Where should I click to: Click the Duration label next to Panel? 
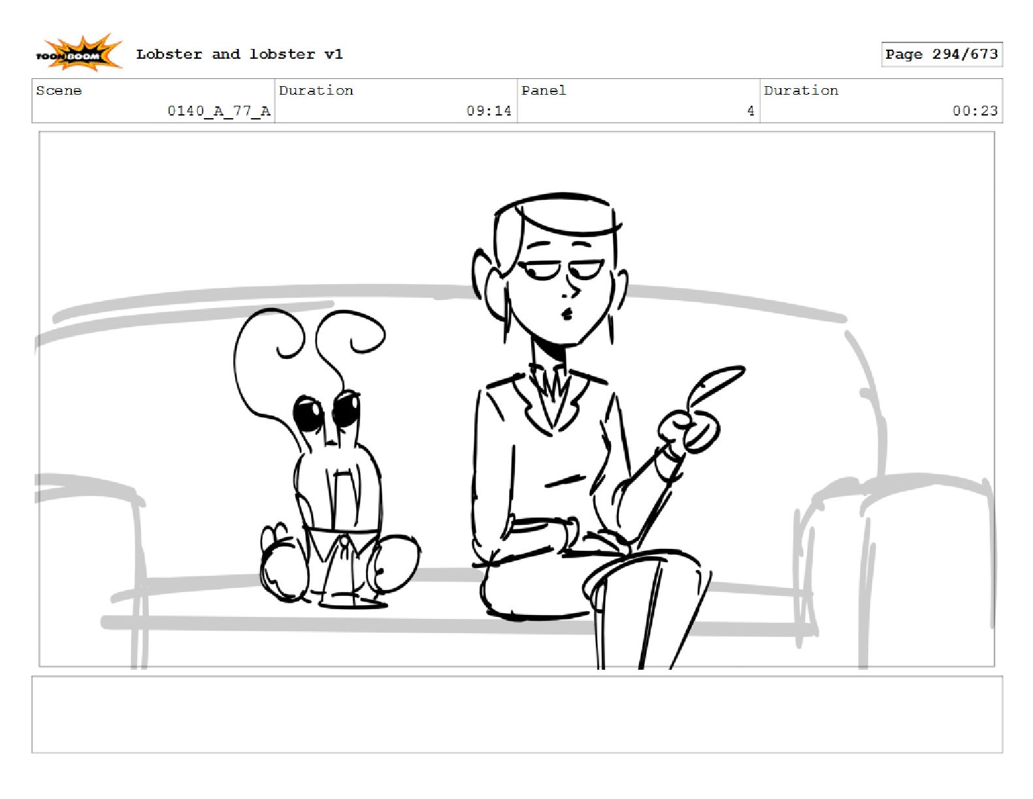[x=801, y=91]
